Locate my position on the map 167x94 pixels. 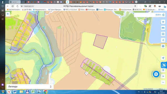163,58
